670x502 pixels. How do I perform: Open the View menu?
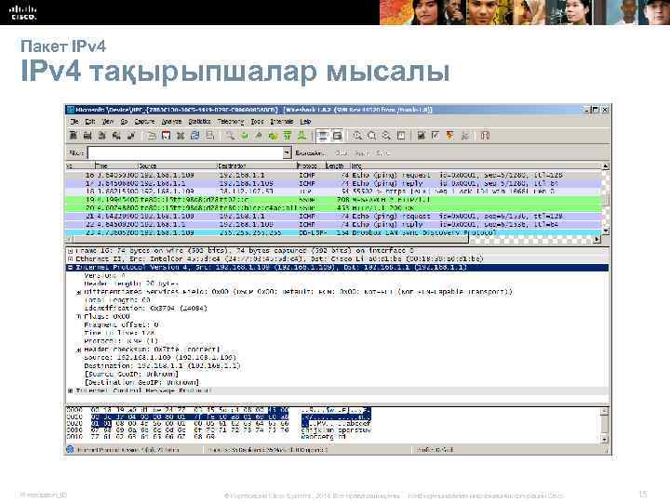108,122
